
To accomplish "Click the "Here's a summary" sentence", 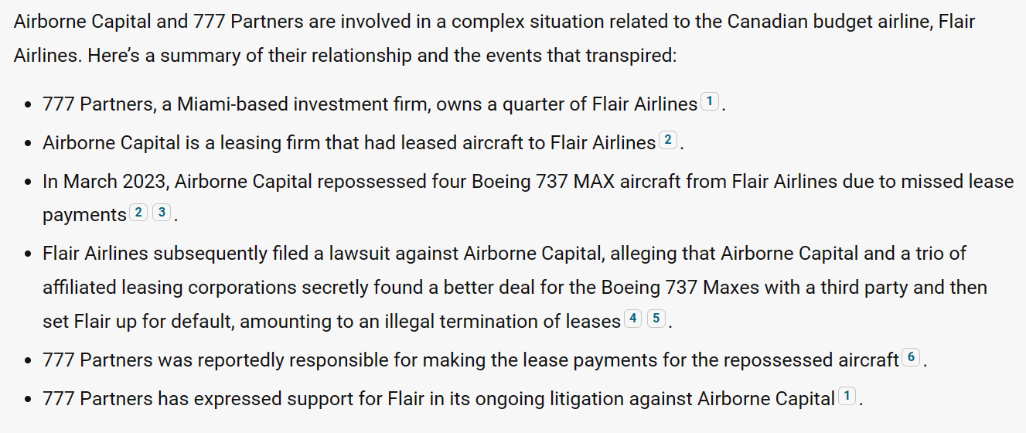I will click(155, 56).
